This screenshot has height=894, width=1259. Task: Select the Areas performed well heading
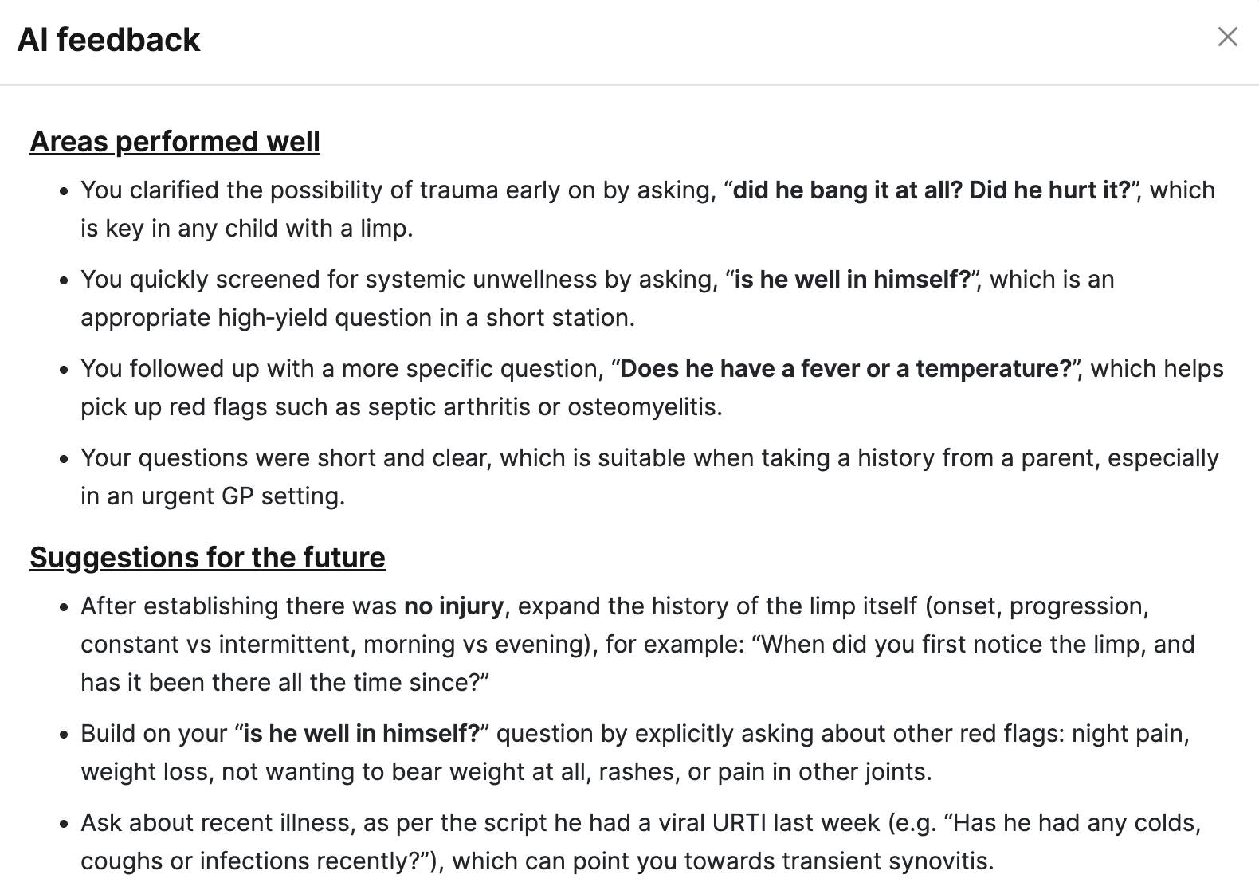coord(175,142)
